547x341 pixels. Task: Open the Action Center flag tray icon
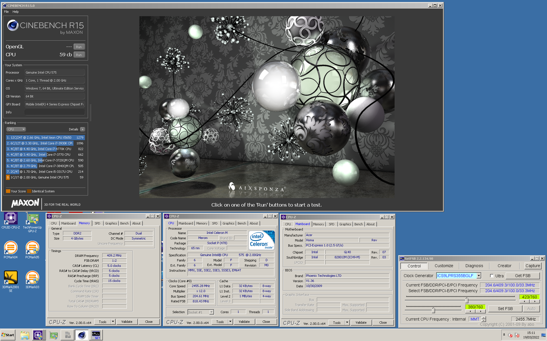point(517,335)
